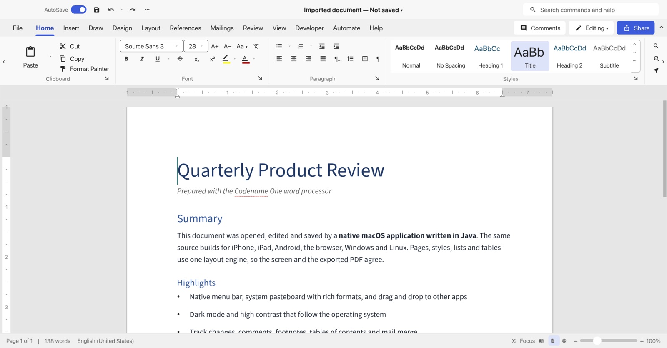The image size is (667, 348).
Task: Center align the paragraph
Action: pos(294,59)
